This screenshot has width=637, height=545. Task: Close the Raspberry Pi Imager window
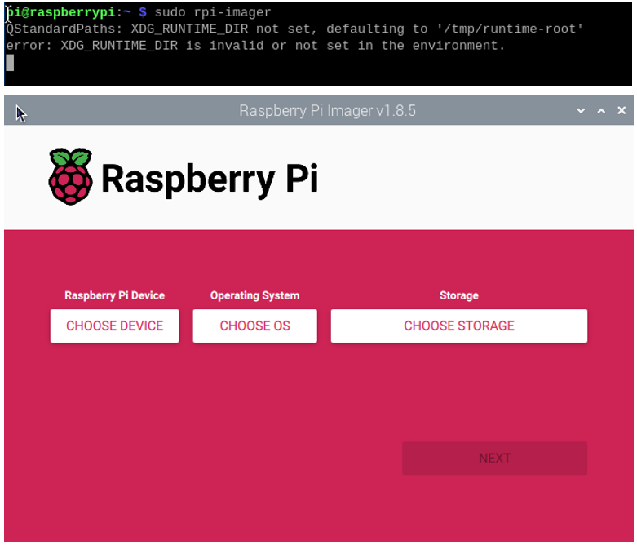pos(622,110)
